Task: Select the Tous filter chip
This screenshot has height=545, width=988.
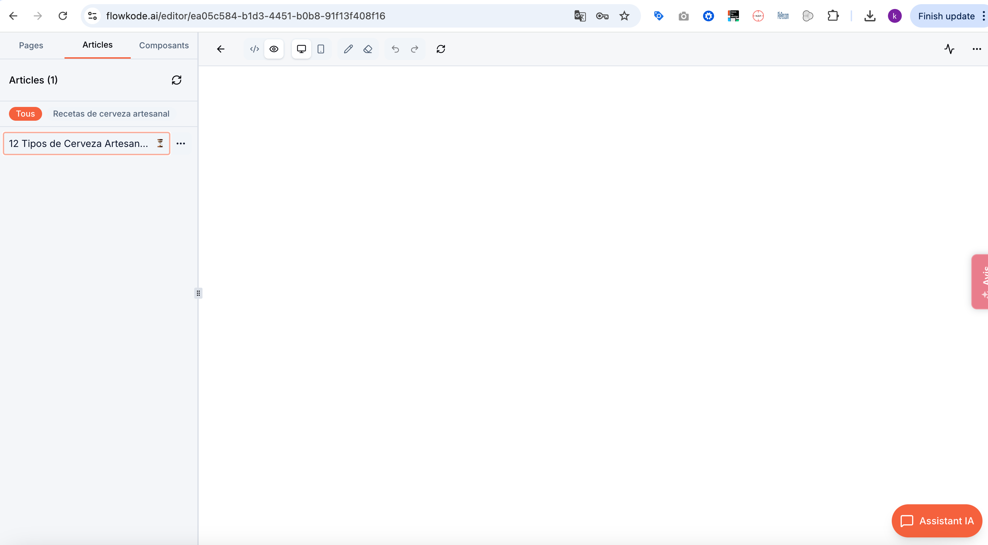Action: point(25,113)
